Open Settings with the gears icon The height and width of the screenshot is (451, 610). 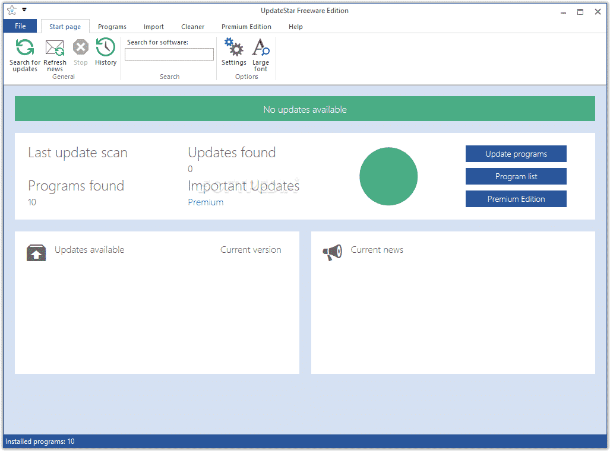pyautogui.click(x=233, y=47)
